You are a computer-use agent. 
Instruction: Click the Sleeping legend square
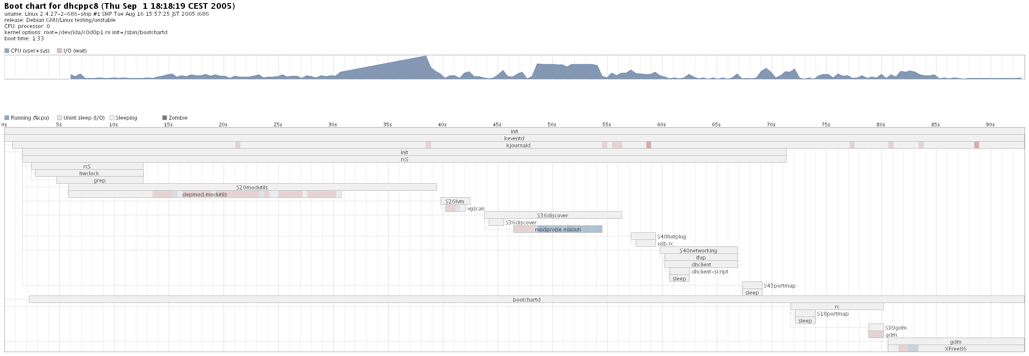(x=112, y=118)
